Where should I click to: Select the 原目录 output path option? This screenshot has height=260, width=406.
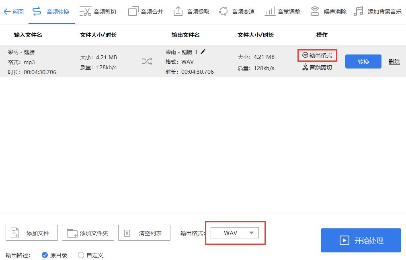(x=54, y=255)
